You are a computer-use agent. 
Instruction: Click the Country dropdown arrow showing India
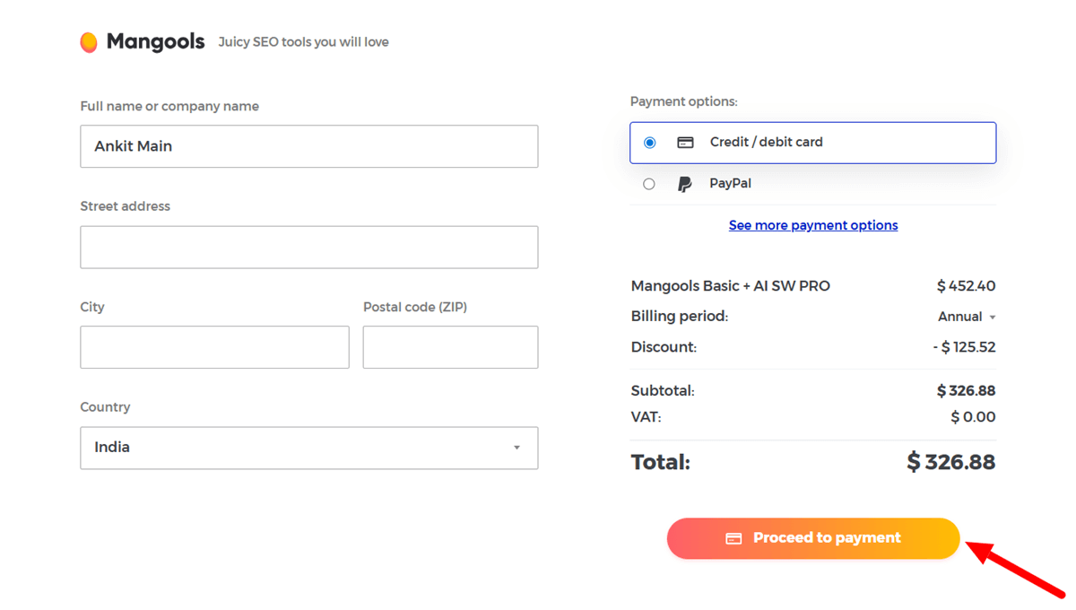(517, 448)
